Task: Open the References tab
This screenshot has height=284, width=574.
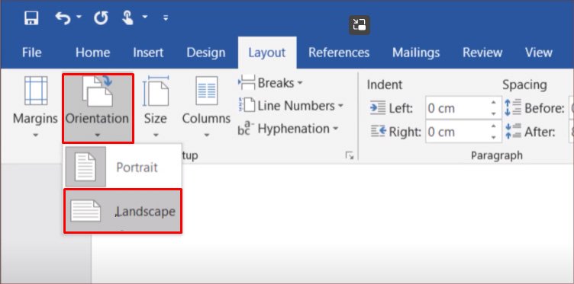Action: [x=339, y=53]
